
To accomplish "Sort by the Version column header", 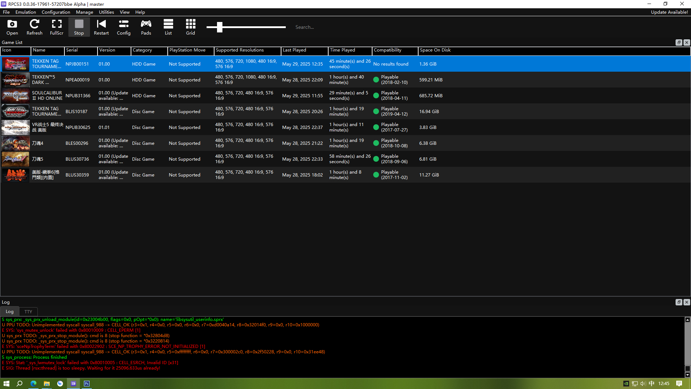I will (x=114, y=50).
